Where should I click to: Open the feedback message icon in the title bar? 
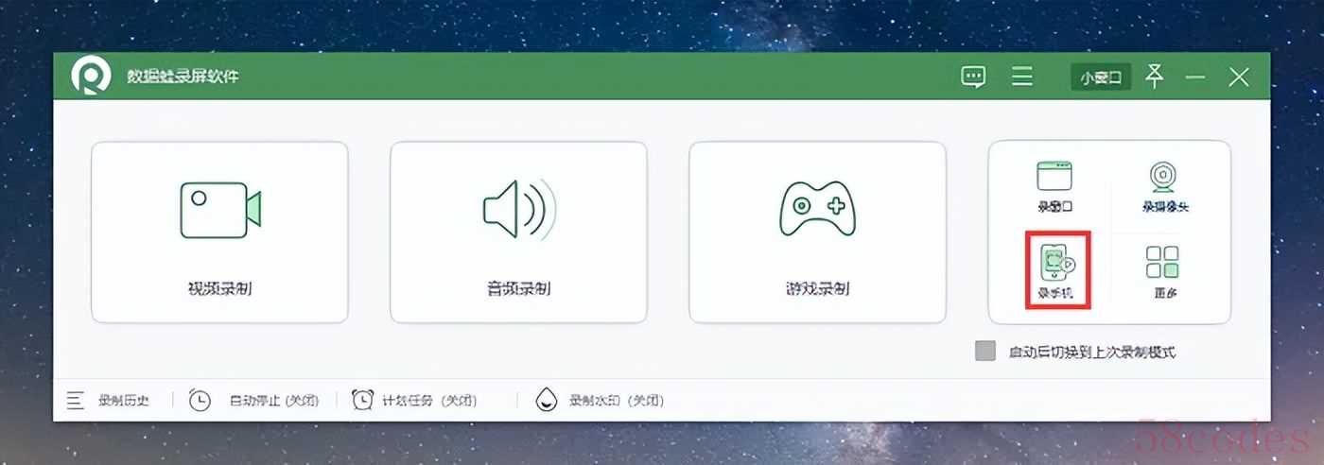click(x=973, y=77)
